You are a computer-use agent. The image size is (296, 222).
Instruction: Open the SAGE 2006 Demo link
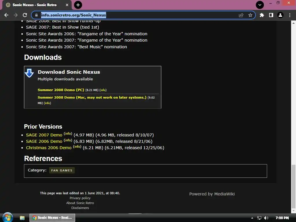tap(44, 141)
